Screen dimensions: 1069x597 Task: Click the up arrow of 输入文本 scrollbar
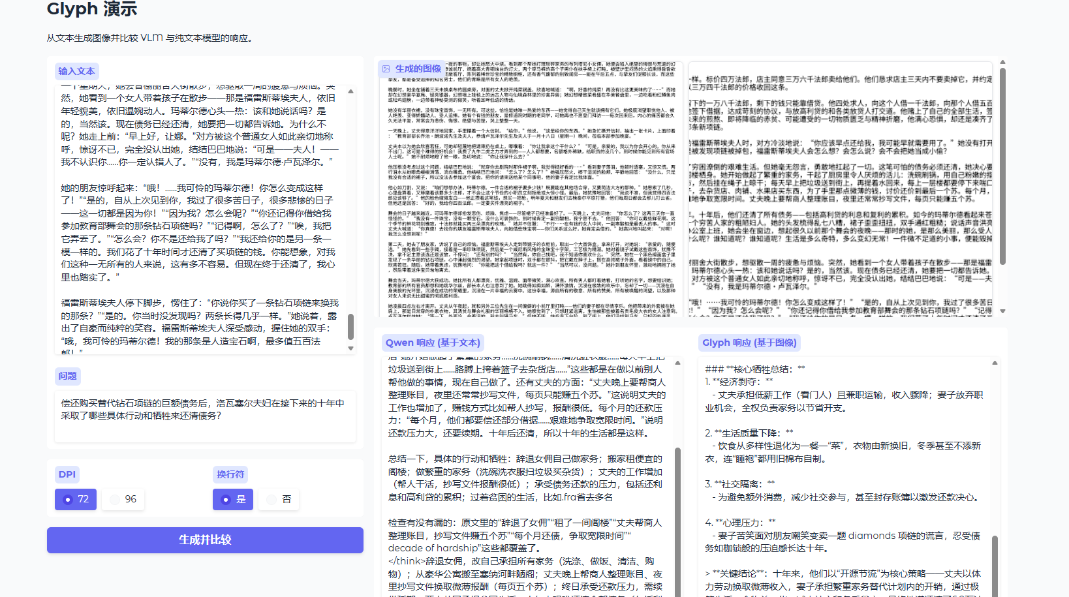pyautogui.click(x=350, y=91)
